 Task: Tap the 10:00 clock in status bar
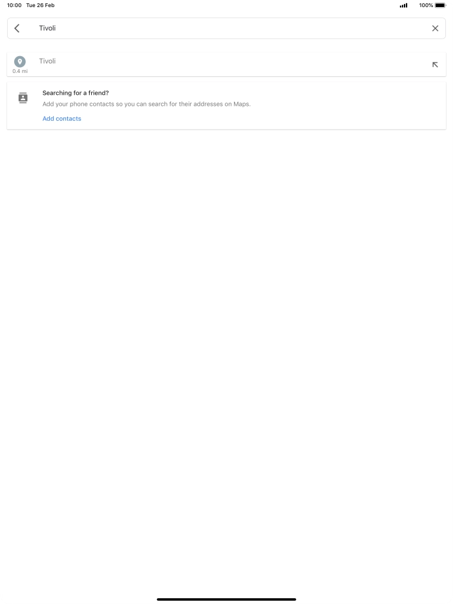(x=14, y=5)
